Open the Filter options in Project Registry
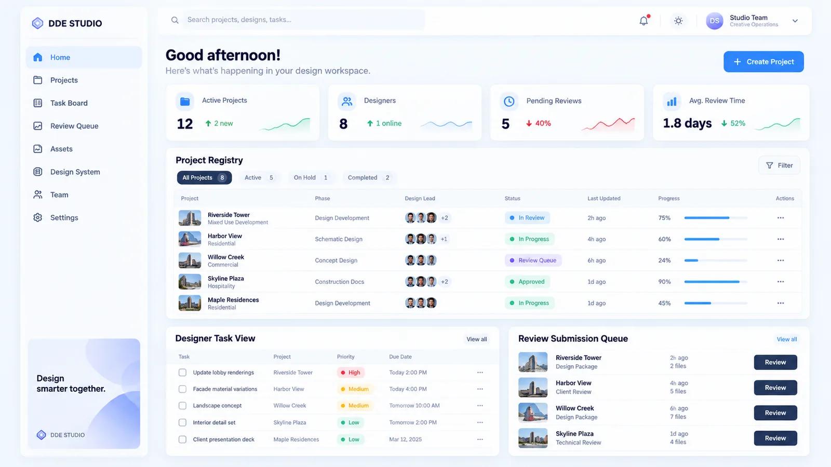This screenshot has width=831, height=467. [779, 166]
